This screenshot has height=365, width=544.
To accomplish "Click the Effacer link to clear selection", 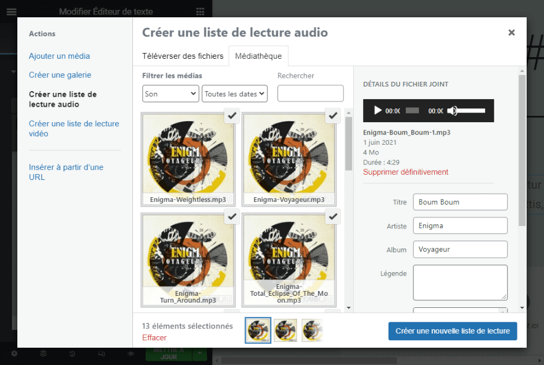I will tap(154, 337).
